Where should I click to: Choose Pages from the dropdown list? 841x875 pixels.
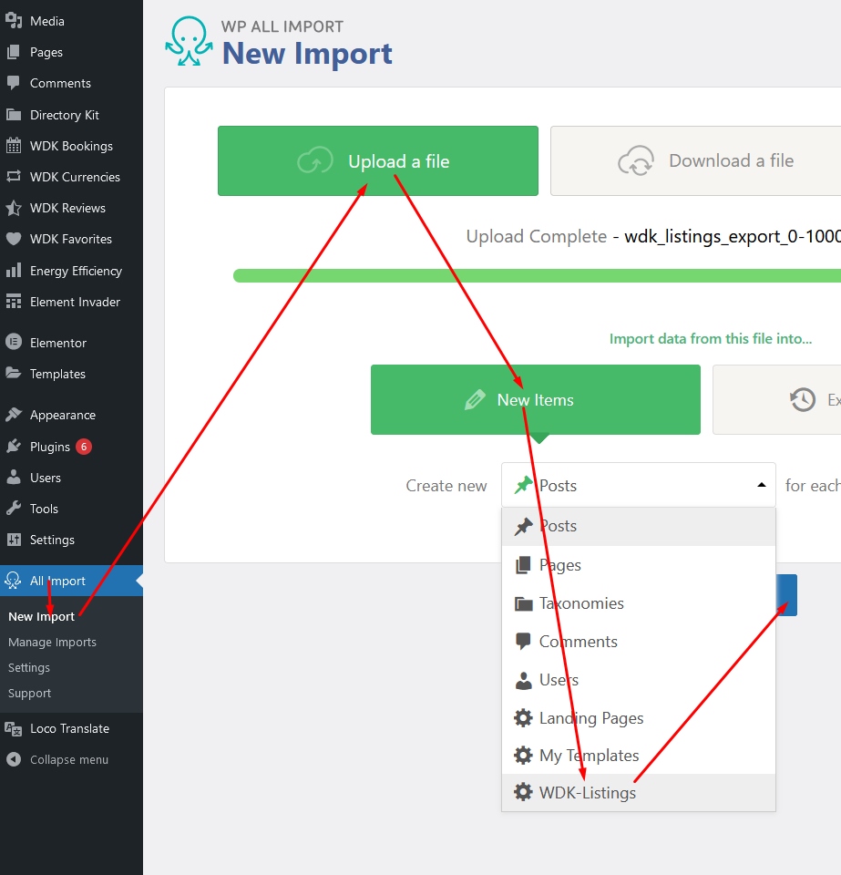(639, 565)
